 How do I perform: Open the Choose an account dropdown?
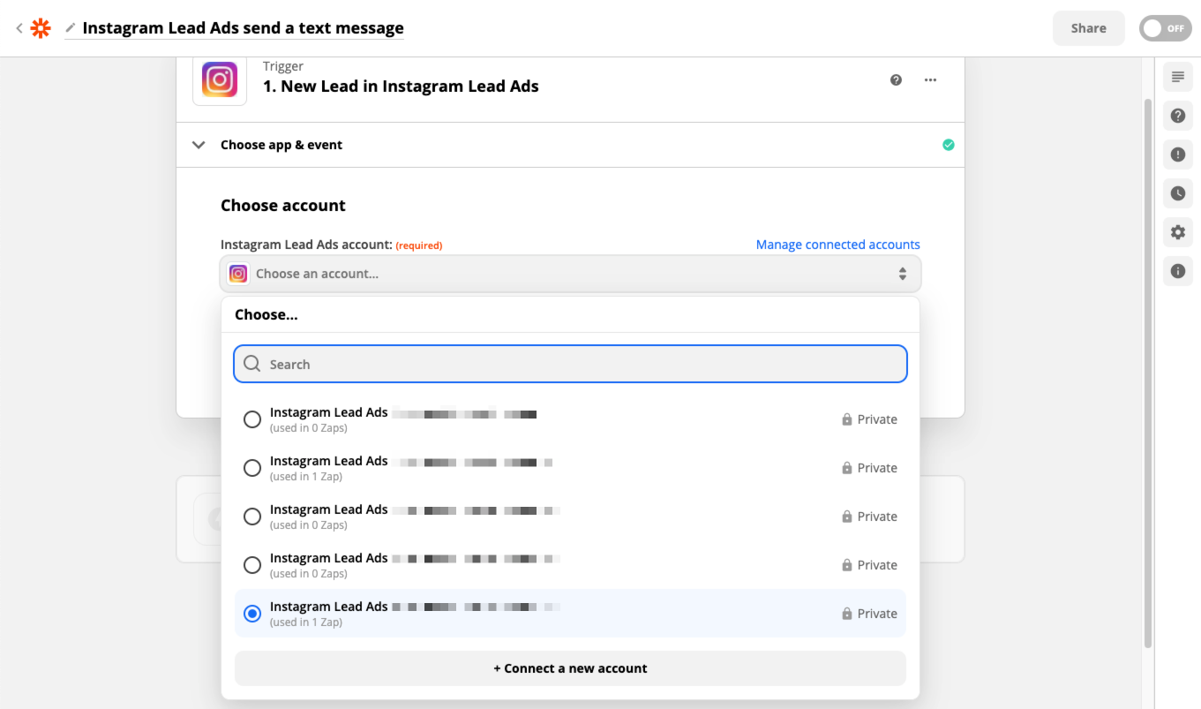tap(570, 274)
